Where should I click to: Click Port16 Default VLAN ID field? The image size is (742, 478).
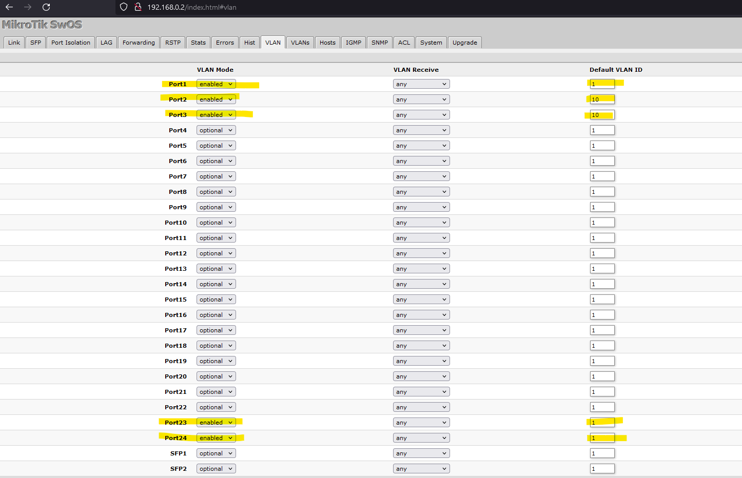click(x=602, y=315)
